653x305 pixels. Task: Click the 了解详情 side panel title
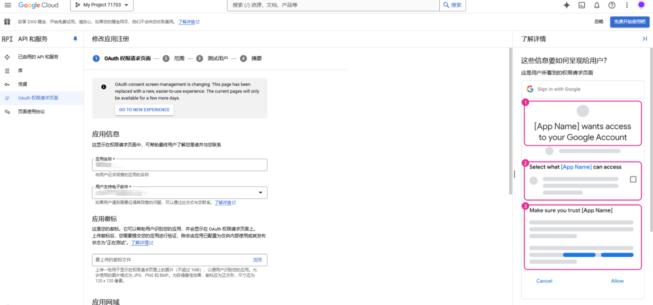click(533, 39)
